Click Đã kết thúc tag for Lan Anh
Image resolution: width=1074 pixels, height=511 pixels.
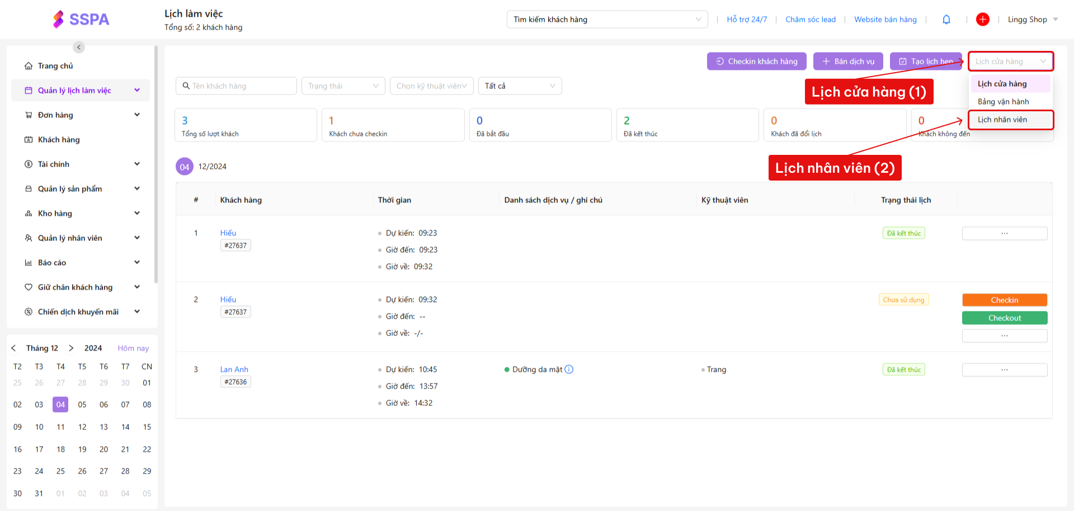(904, 370)
